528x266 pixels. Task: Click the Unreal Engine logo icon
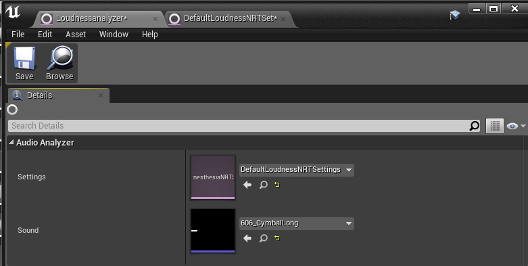13,13
